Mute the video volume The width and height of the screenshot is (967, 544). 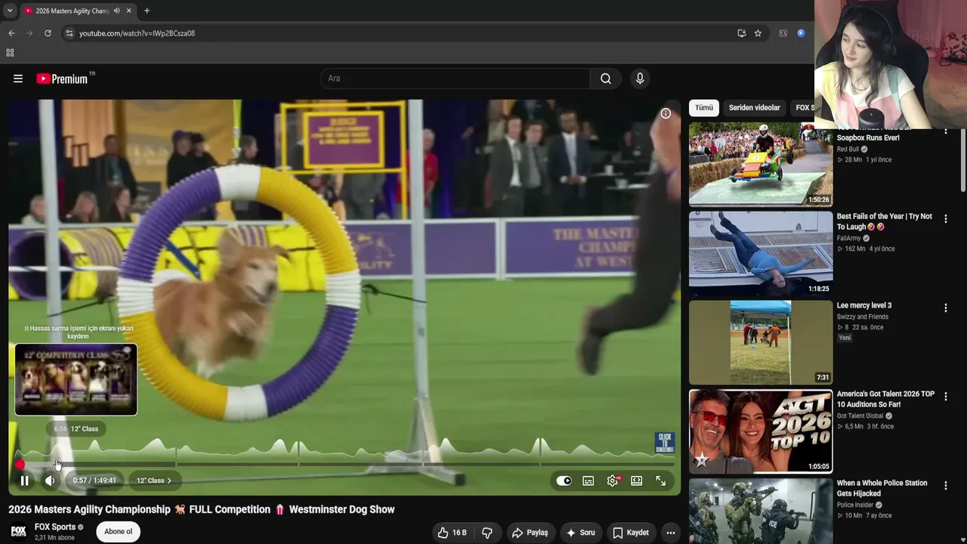[x=50, y=481]
